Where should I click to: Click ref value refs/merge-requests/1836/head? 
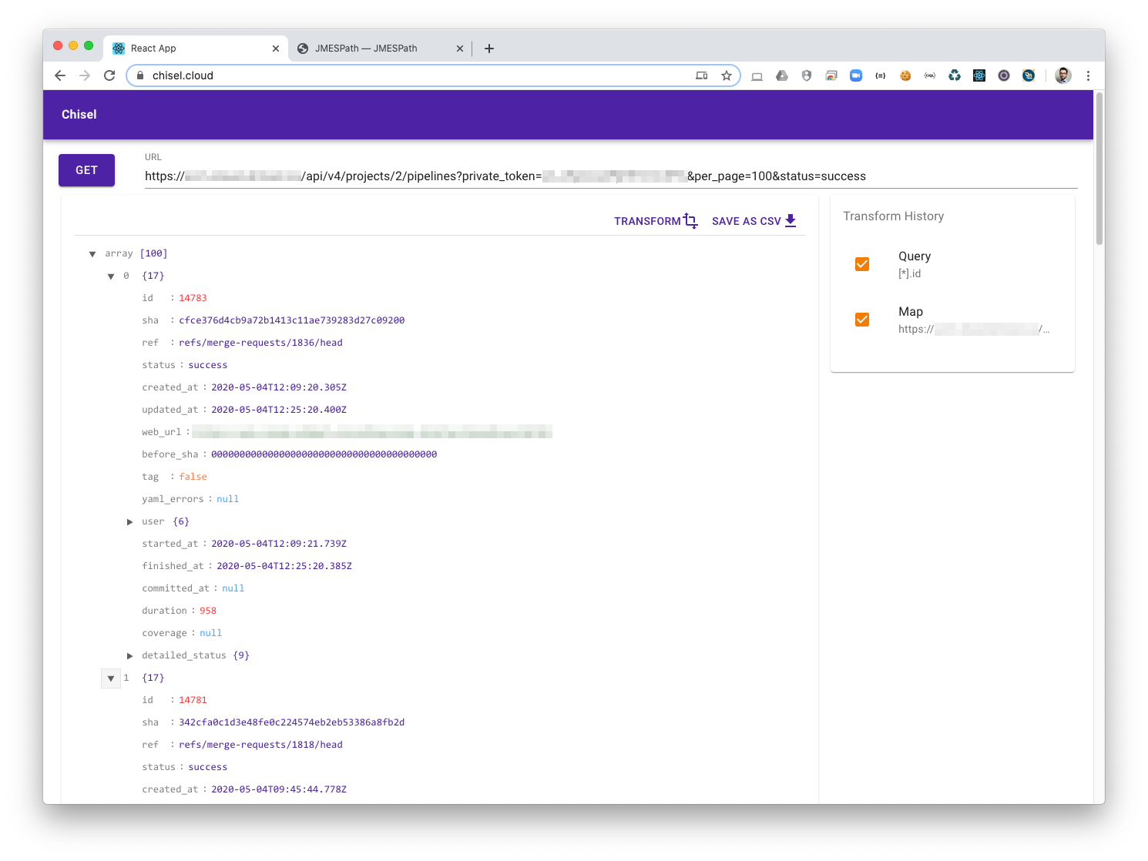tap(260, 343)
